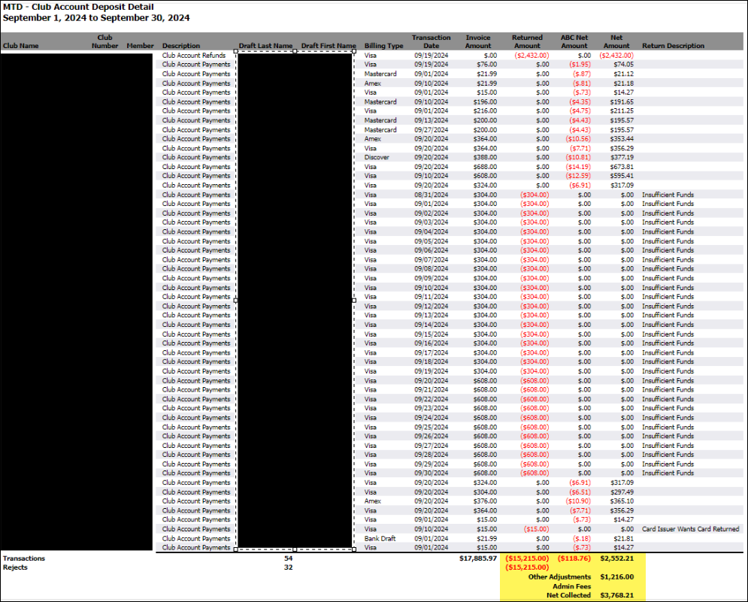This screenshot has height=602, width=748.
Task: Select the September 2024 date range subtitle
Action: [96, 17]
